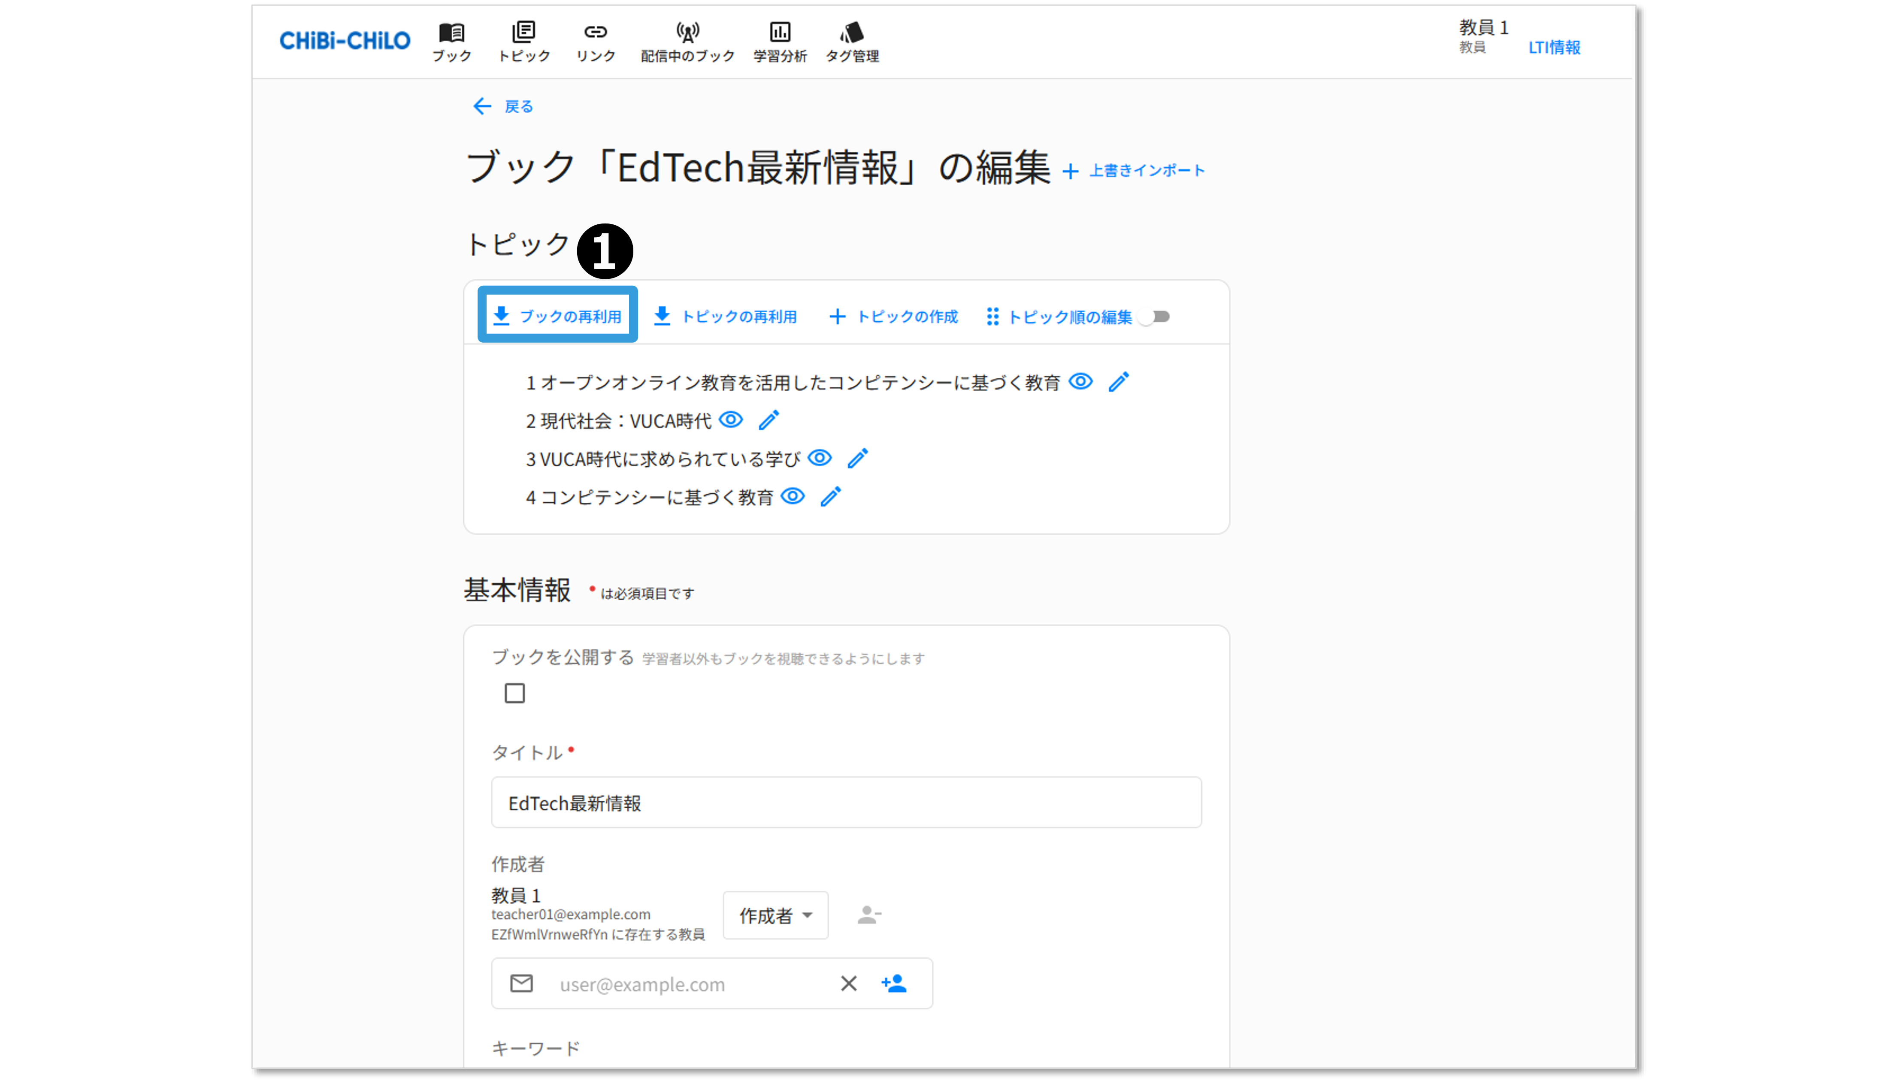Open the 作成者 role dropdown
Screen dimensions: 1888x1081
(x=775, y=915)
